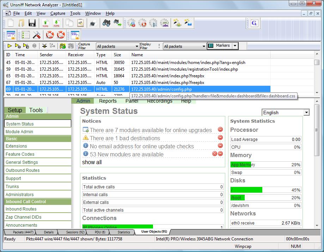Switch to the PDU (6) tab
The width and height of the screenshot is (324, 252).
point(100,232)
